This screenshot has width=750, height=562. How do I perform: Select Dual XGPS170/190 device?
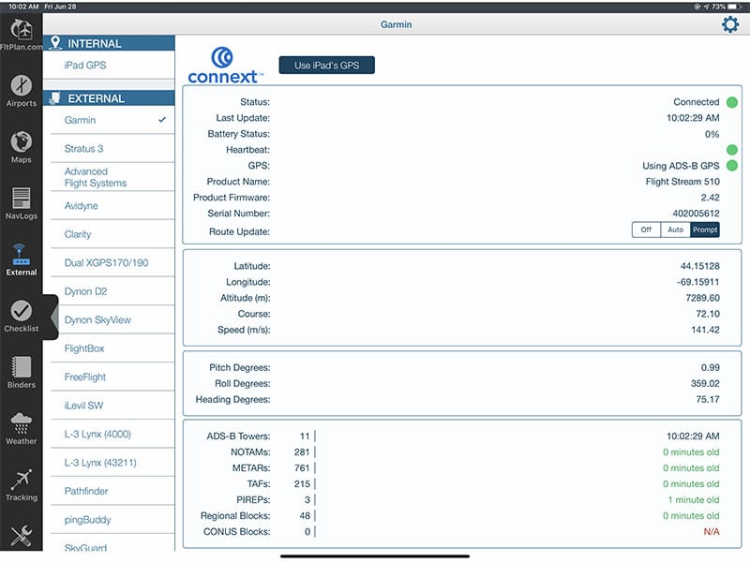point(109,263)
